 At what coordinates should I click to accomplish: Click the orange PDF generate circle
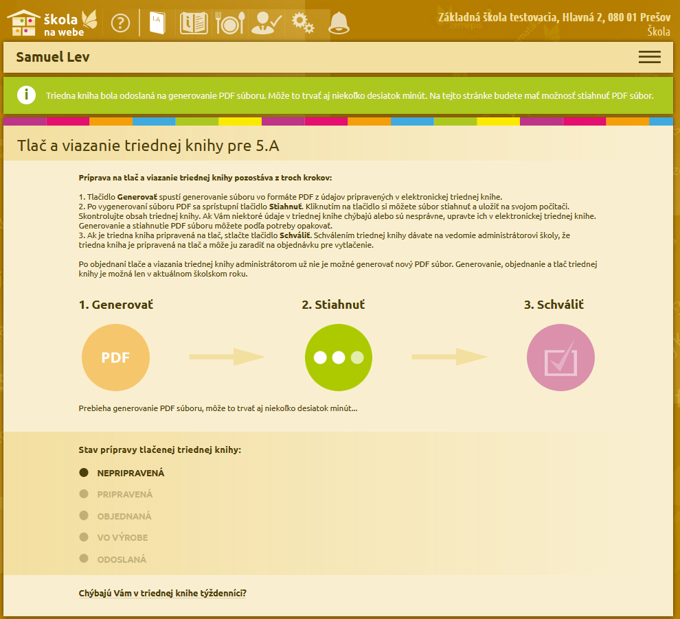tap(115, 358)
